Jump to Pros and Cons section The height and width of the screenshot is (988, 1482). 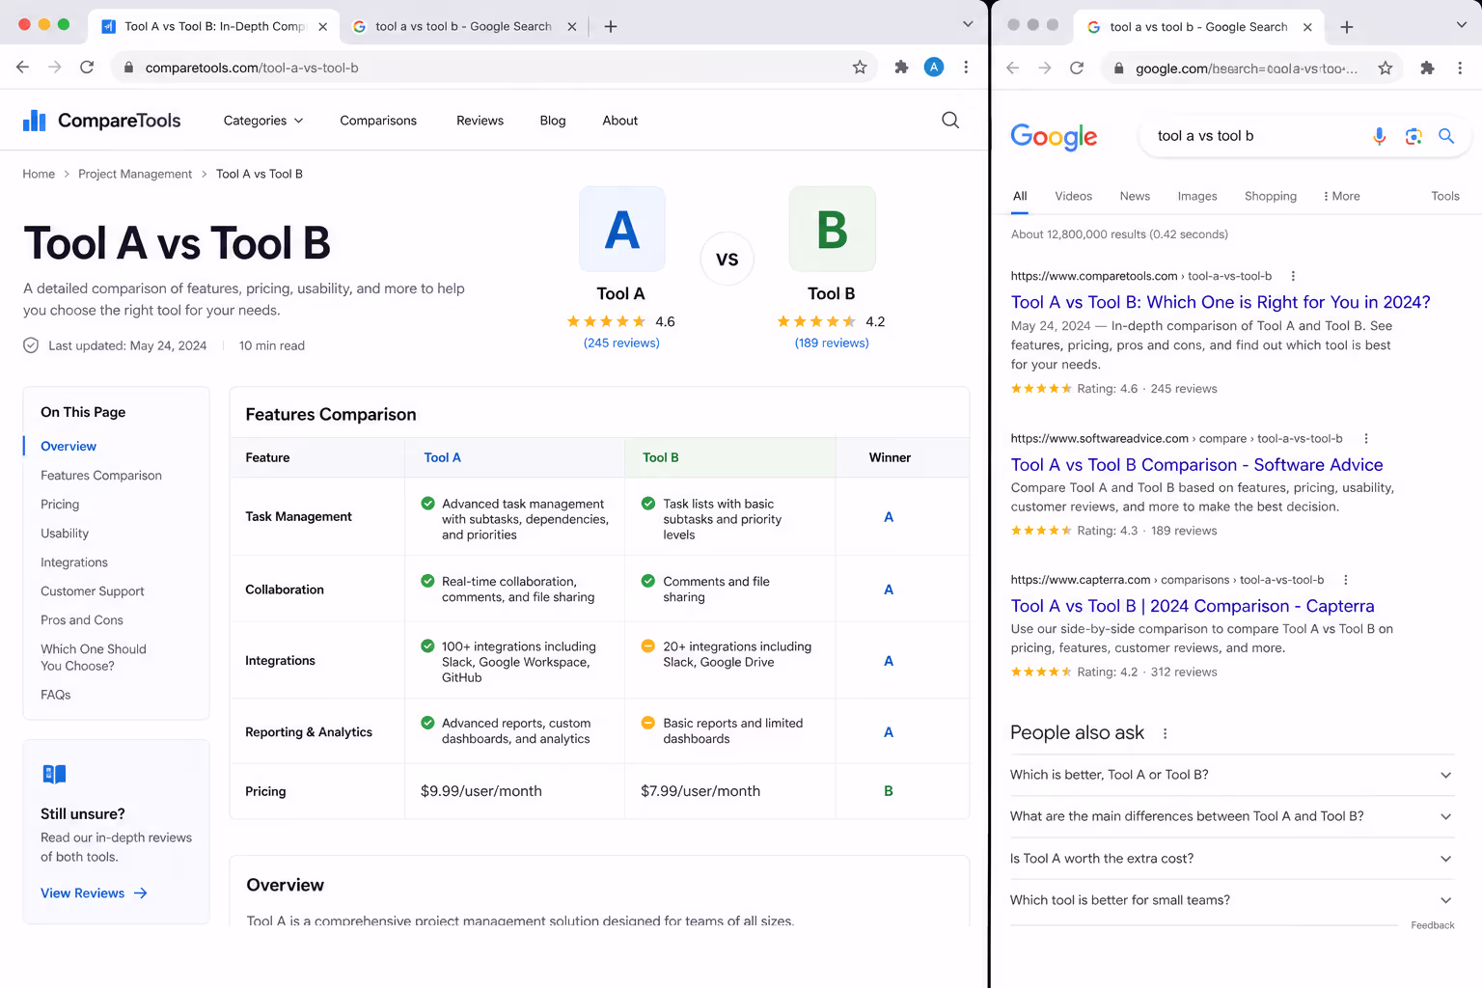tap(82, 620)
